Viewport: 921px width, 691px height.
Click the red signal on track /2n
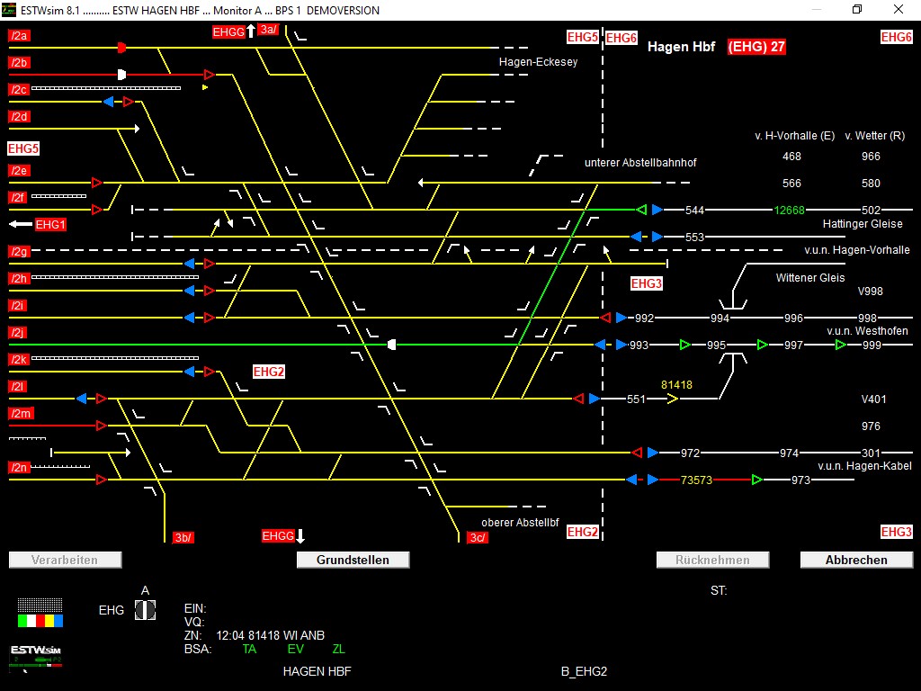click(101, 480)
